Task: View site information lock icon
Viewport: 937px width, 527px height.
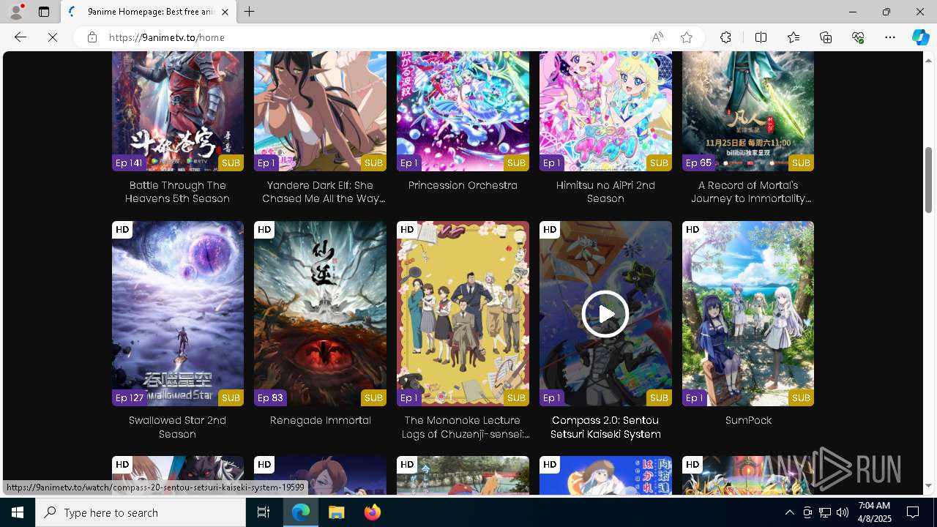Action: [x=92, y=37]
